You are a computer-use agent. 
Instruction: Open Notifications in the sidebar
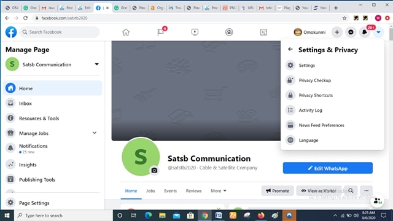point(53,149)
